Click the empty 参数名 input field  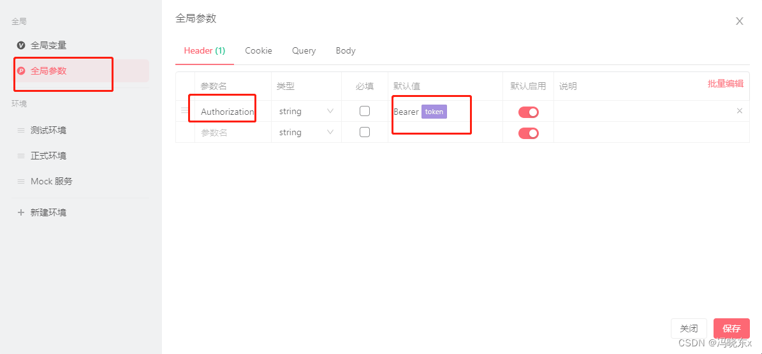click(233, 132)
